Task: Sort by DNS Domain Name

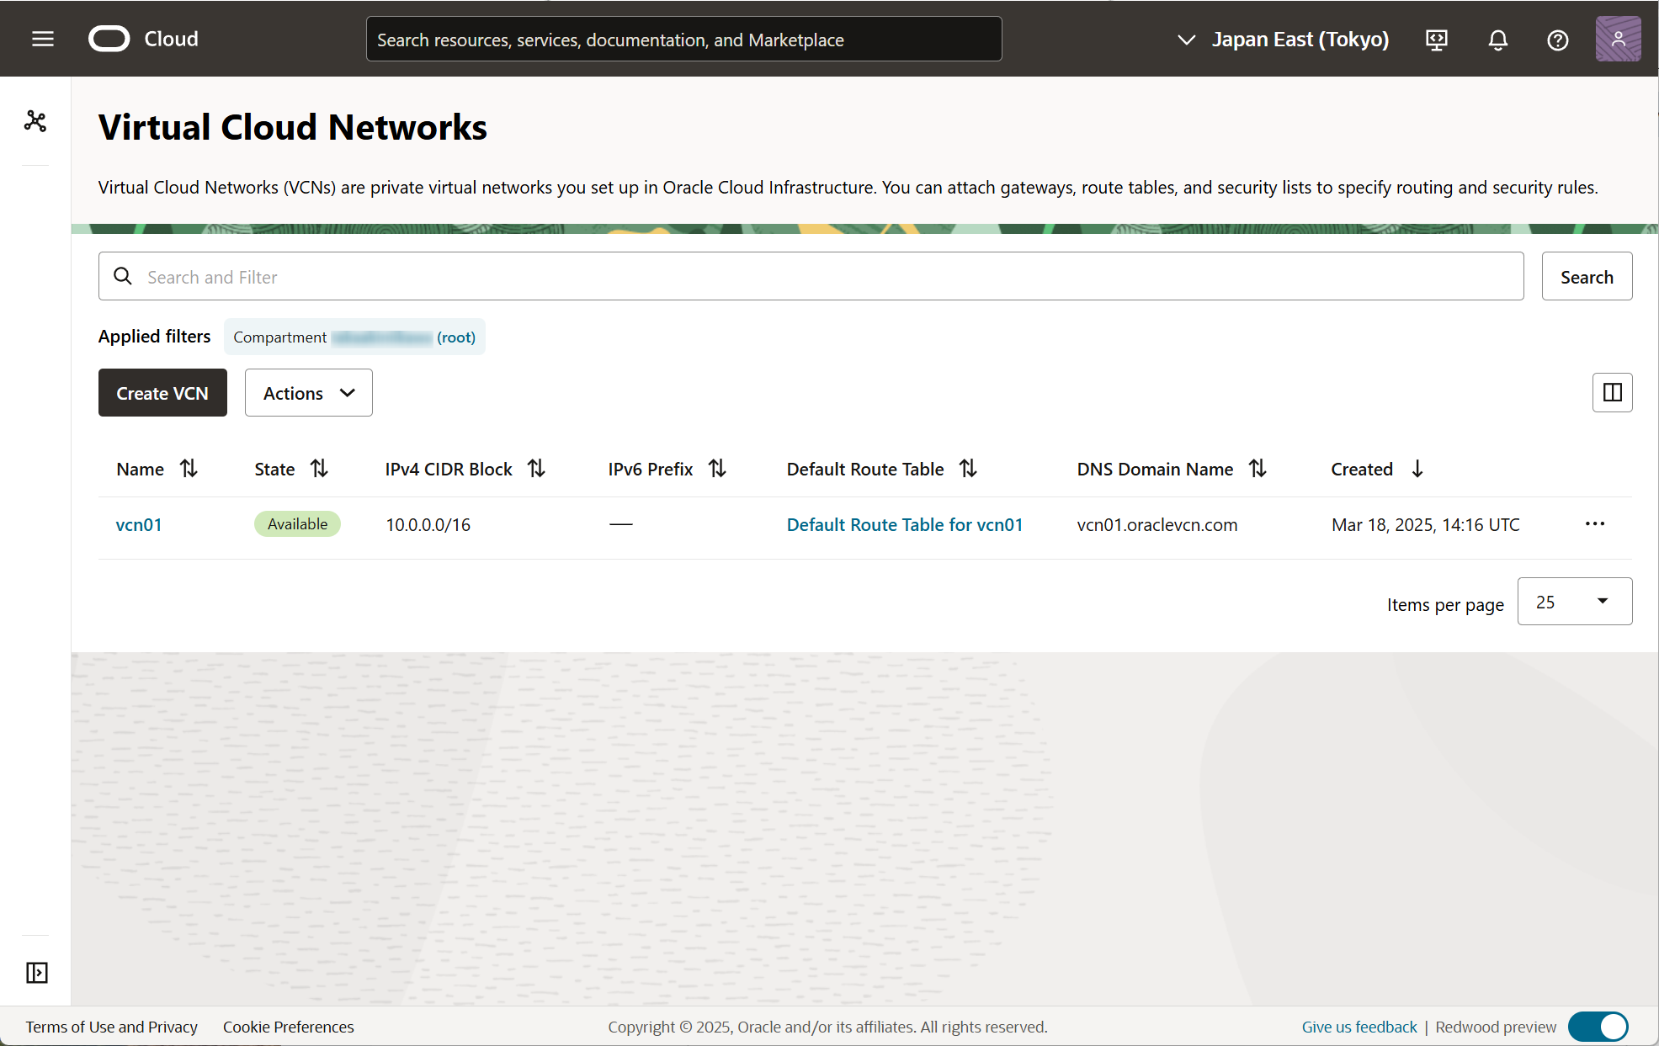Action: coord(1258,469)
